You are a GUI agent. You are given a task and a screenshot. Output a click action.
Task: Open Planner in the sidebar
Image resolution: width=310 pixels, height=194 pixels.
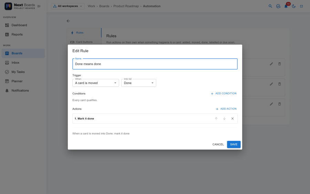click(23, 81)
